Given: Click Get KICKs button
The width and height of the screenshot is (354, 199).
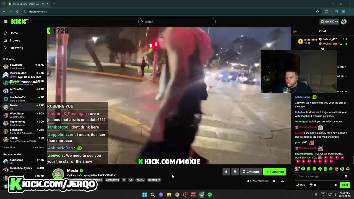Looking at the screenshot, I should tap(329, 22).
